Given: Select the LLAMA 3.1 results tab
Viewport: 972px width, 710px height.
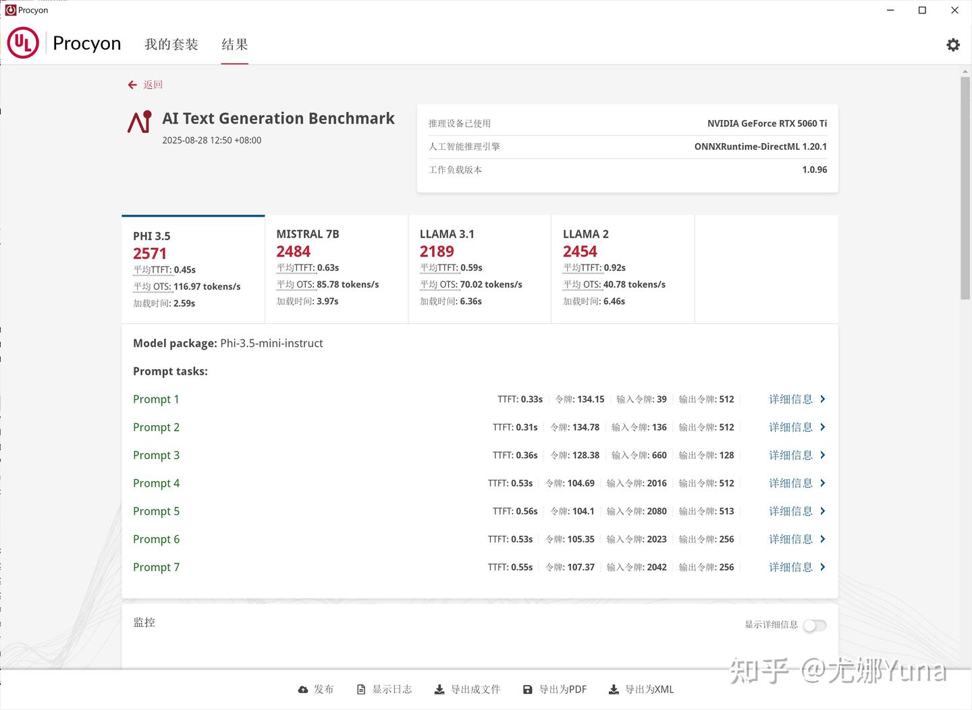Looking at the screenshot, I should 480,269.
